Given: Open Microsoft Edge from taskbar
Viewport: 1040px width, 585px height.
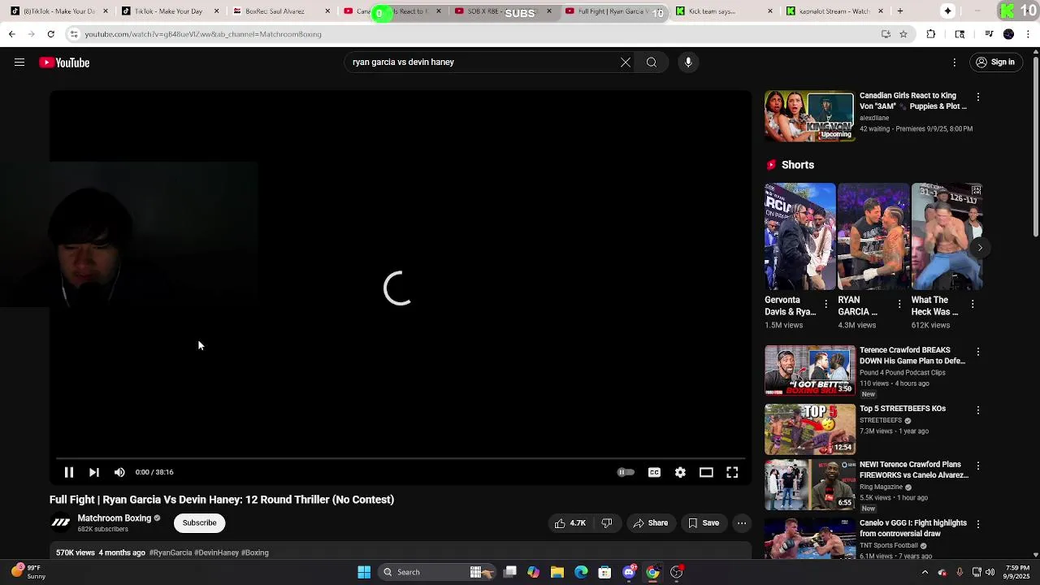Looking at the screenshot, I should click(x=581, y=572).
